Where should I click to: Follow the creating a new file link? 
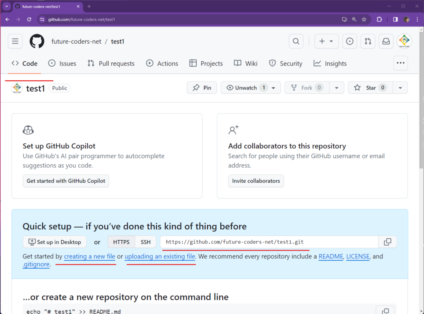(x=89, y=256)
